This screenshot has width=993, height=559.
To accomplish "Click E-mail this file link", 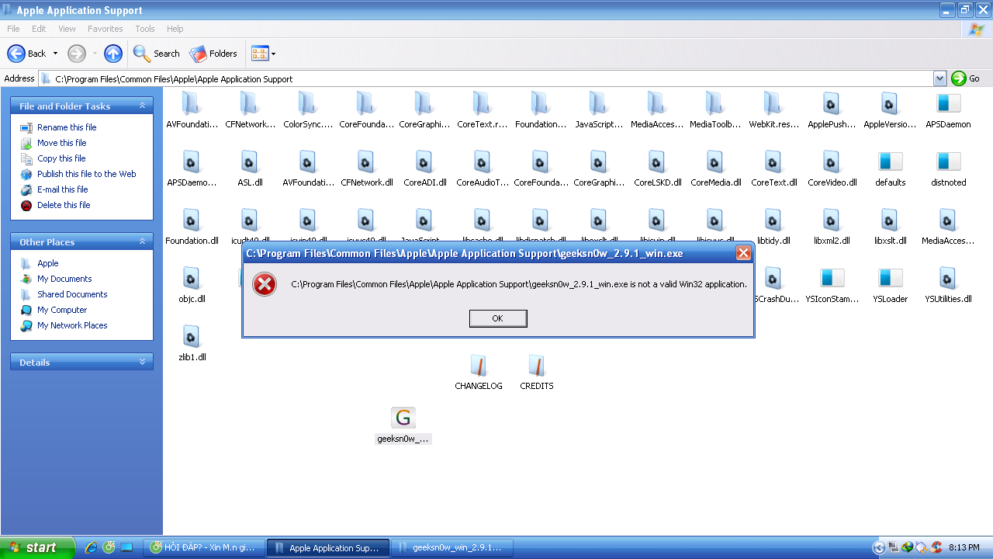I will tap(63, 189).
